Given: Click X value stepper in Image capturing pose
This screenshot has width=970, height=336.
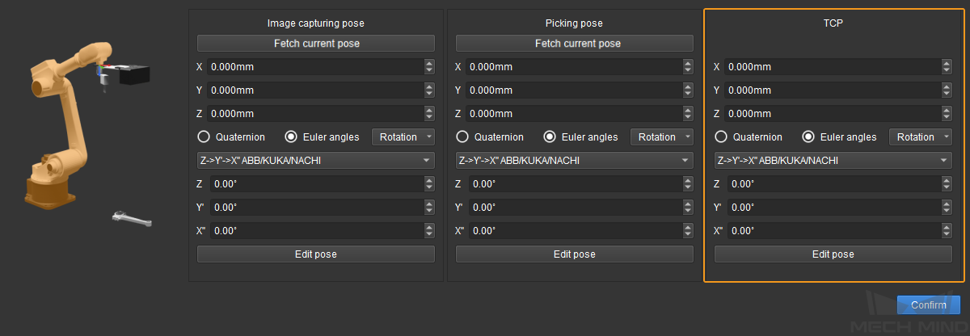Looking at the screenshot, I should pyautogui.click(x=429, y=67).
